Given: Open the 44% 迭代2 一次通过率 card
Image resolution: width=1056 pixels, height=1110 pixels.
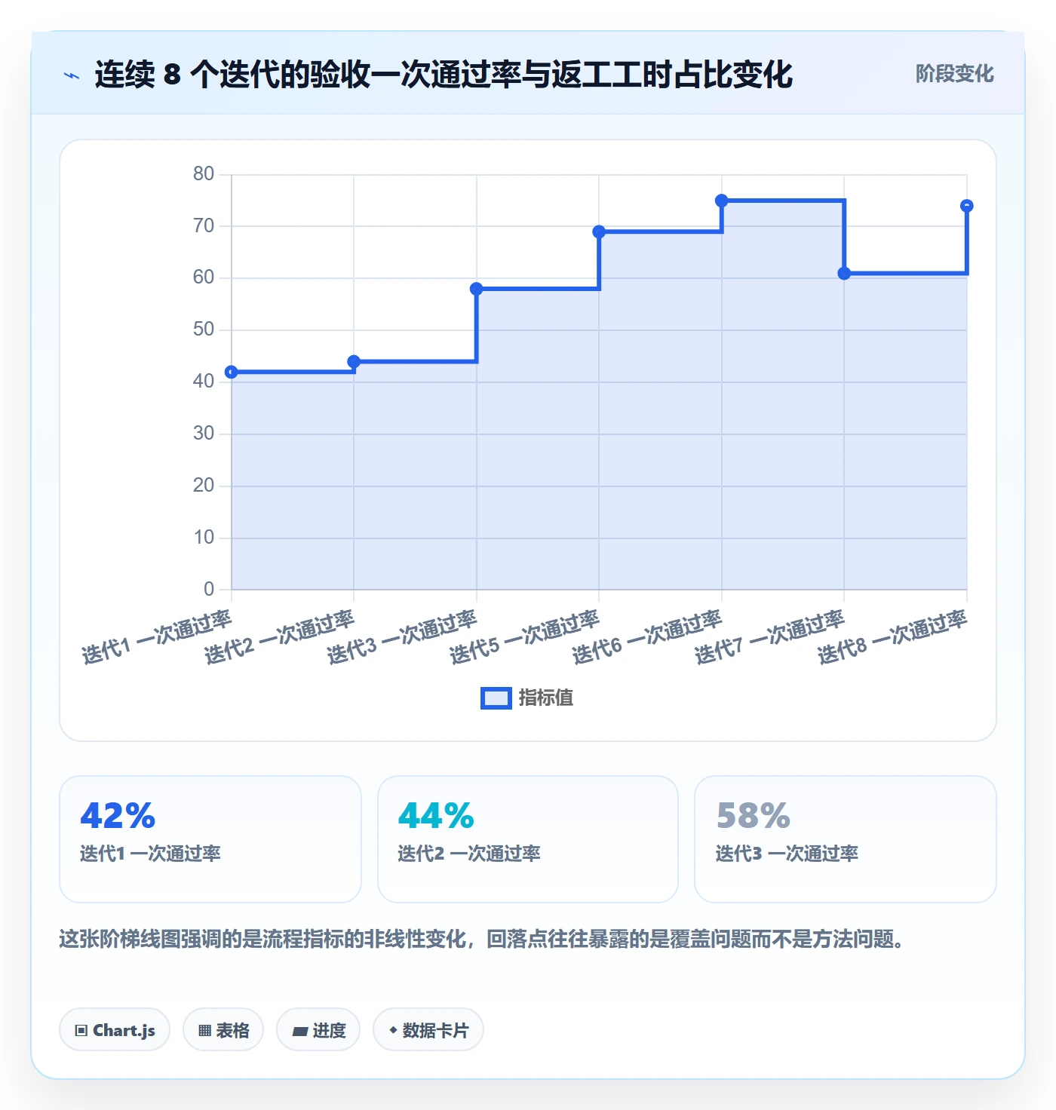Looking at the screenshot, I should point(528,839).
